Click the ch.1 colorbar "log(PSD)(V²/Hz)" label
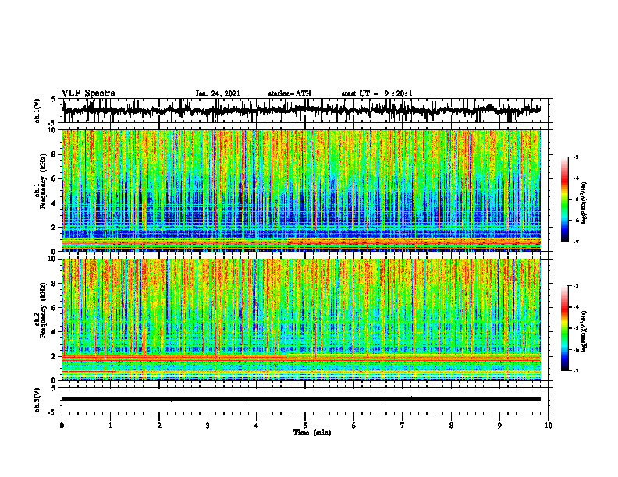 (x=584, y=203)
